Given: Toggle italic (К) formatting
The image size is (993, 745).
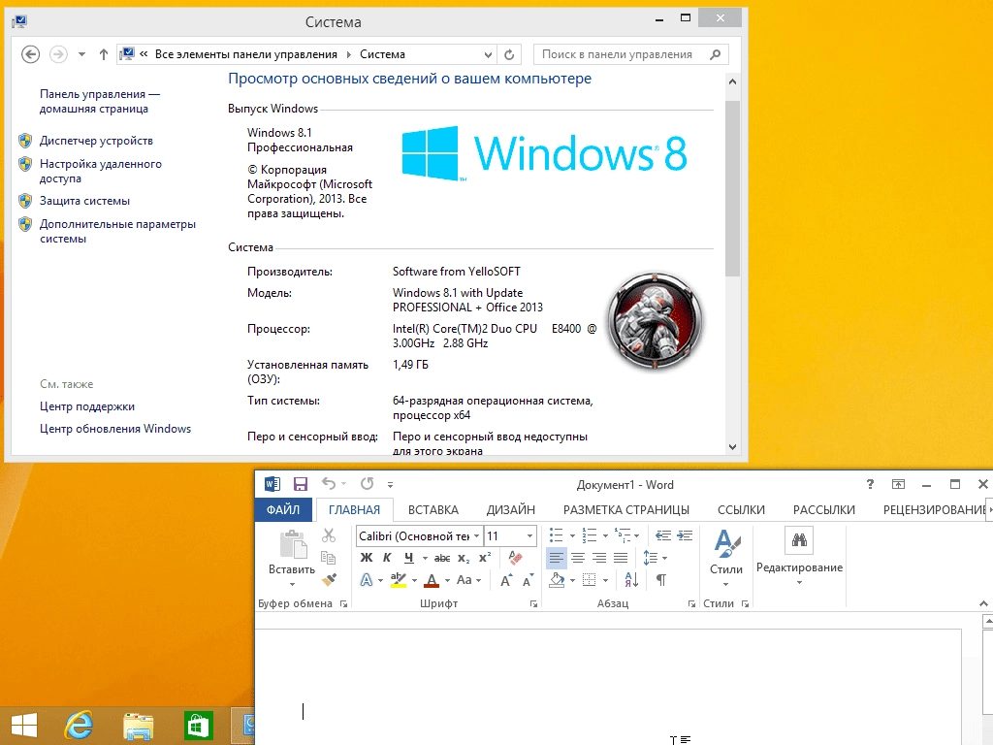Looking at the screenshot, I should pyautogui.click(x=387, y=558).
